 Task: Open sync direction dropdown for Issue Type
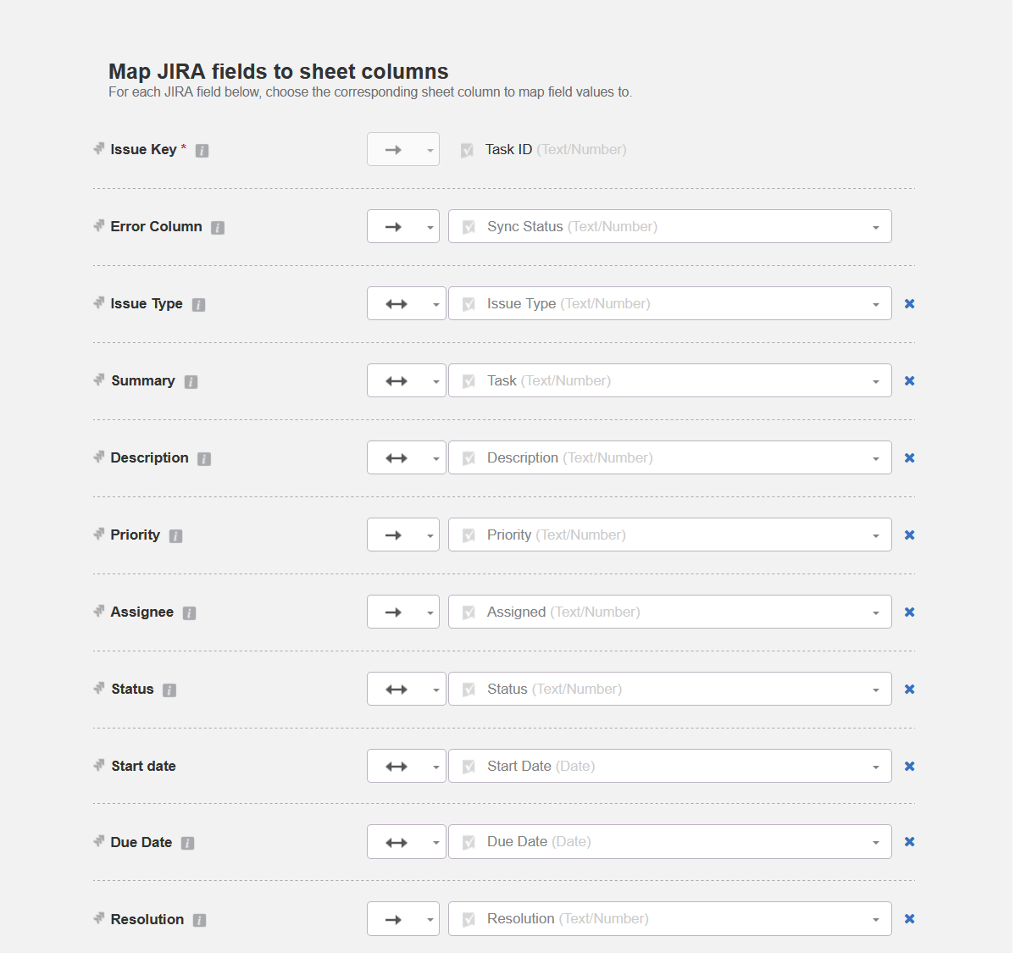[406, 304]
